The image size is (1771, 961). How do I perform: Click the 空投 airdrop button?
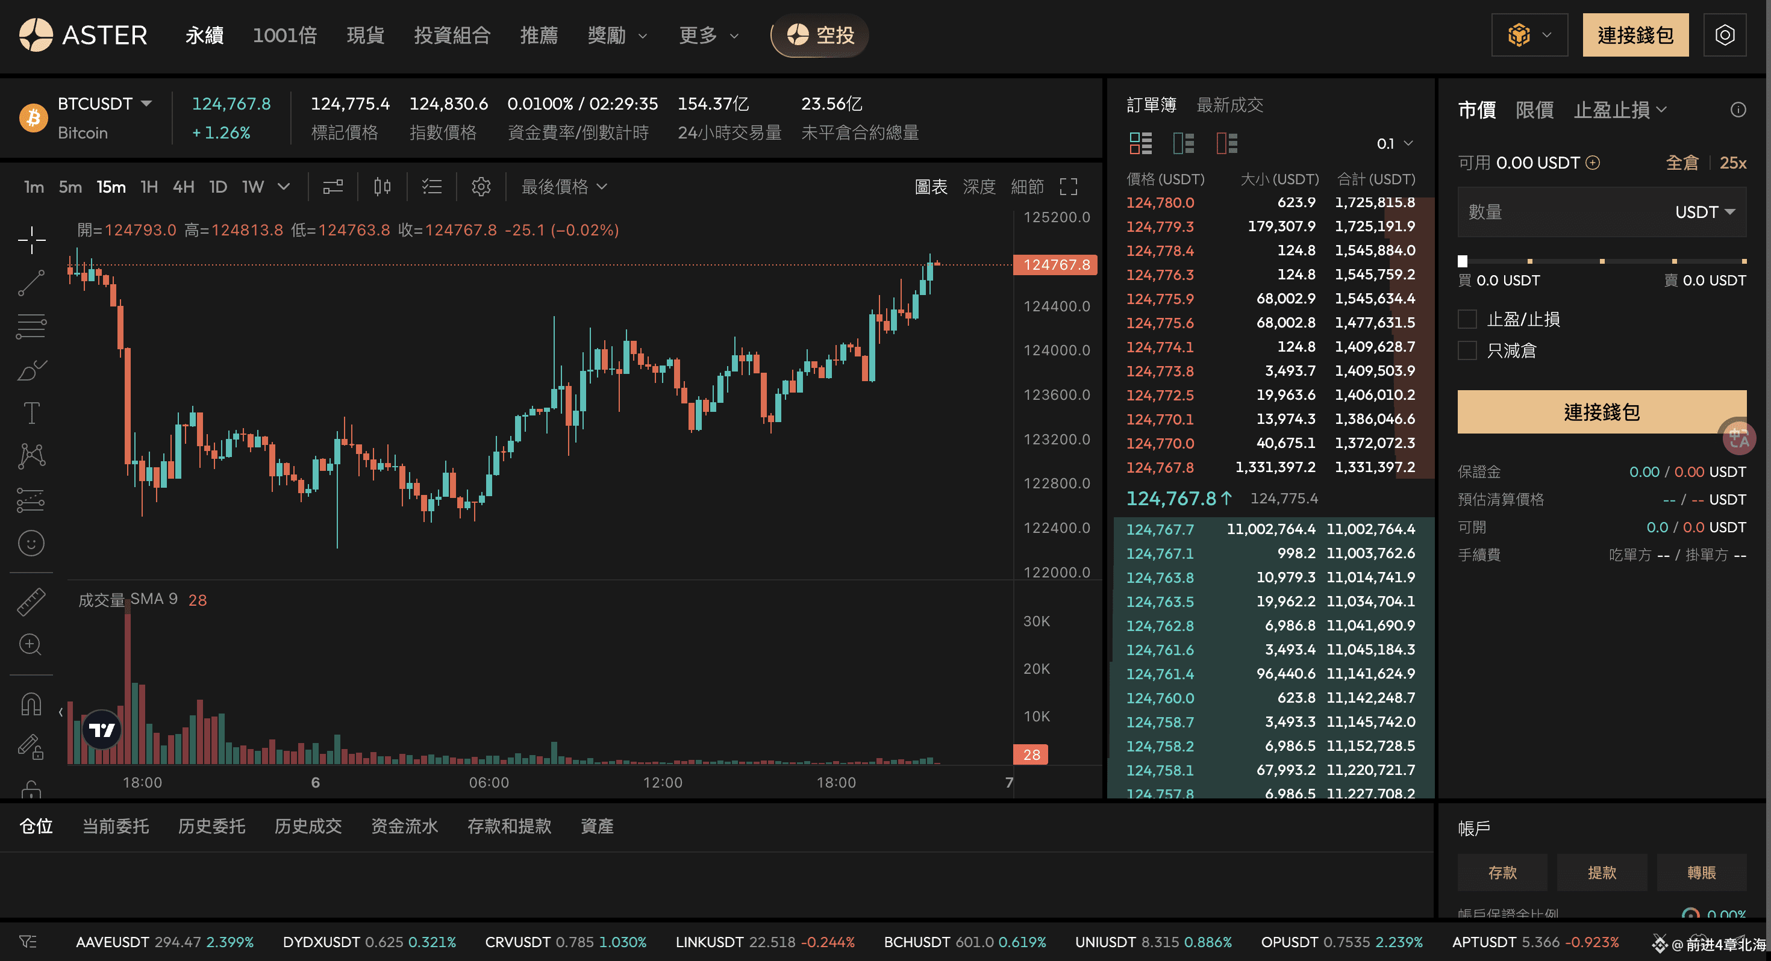pos(819,35)
